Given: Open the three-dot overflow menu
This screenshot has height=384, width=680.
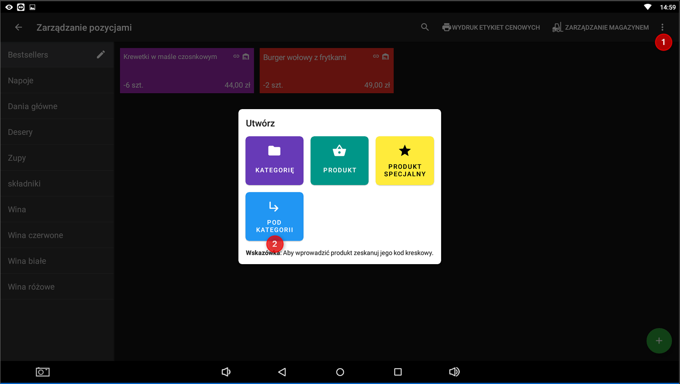Looking at the screenshot, I should point(662,28).
